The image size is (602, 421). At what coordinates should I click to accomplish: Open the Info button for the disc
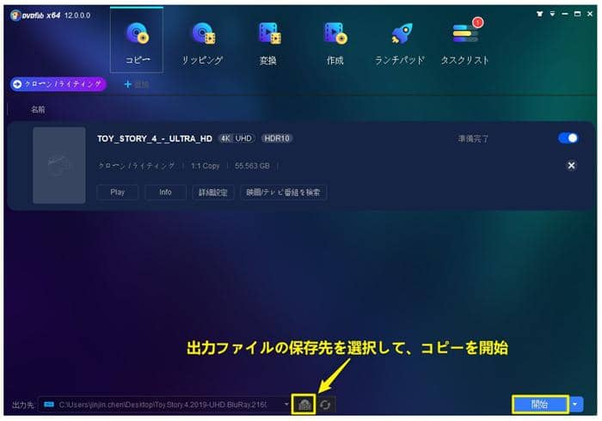tap(165, 192)
